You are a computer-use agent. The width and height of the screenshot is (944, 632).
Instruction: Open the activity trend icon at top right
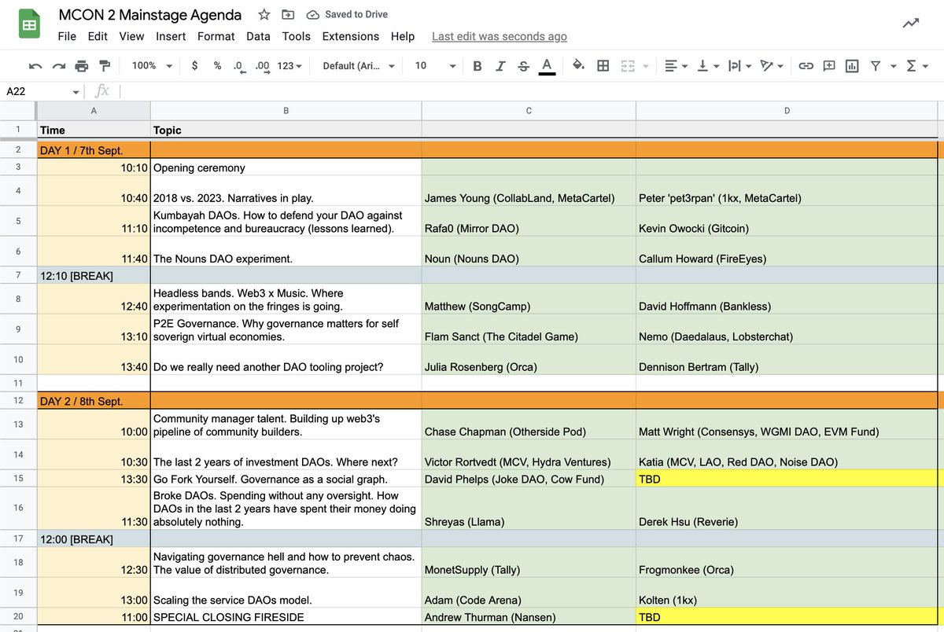click(911, 24)
